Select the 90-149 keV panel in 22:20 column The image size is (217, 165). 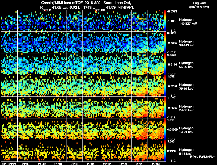click(x=123, y=43)
